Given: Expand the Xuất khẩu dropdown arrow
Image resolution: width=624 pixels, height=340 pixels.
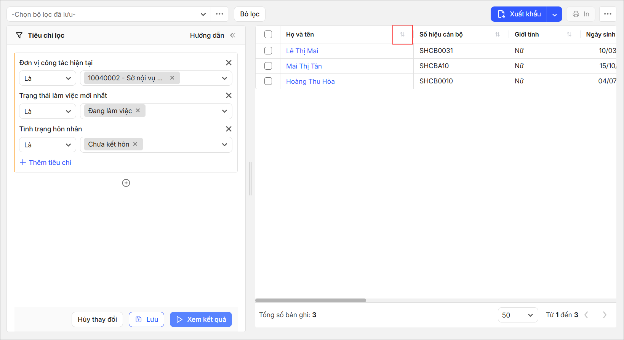Looking at the screenshot, I should point(555,14).
